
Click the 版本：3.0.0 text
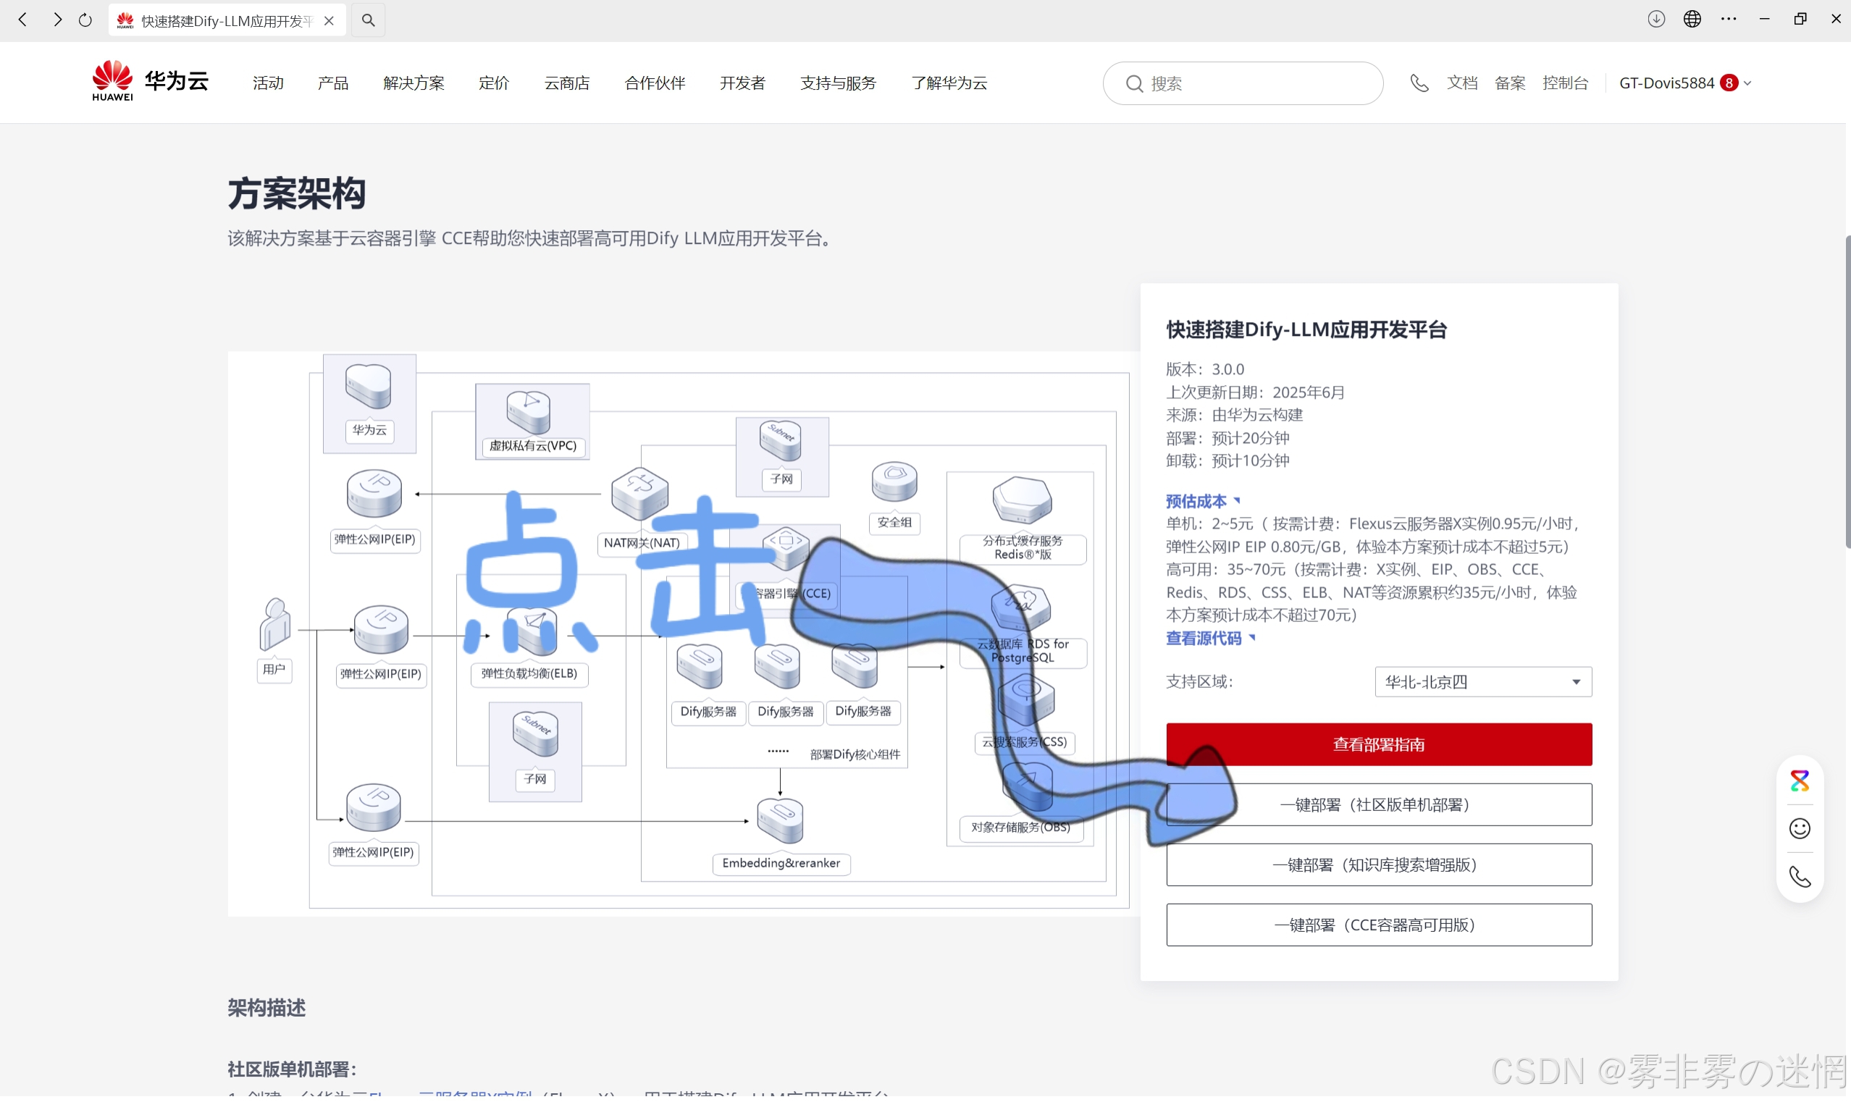(x=1205, y=369)
